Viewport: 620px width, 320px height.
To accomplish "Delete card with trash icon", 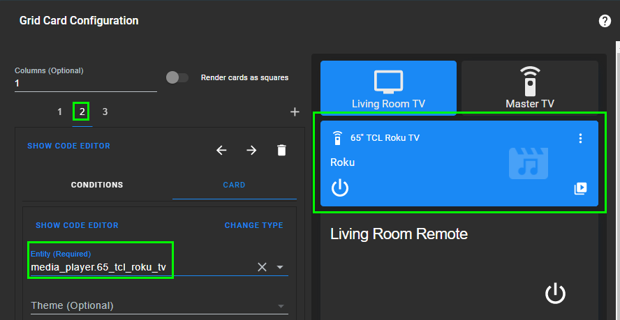I will pos(281,150).
